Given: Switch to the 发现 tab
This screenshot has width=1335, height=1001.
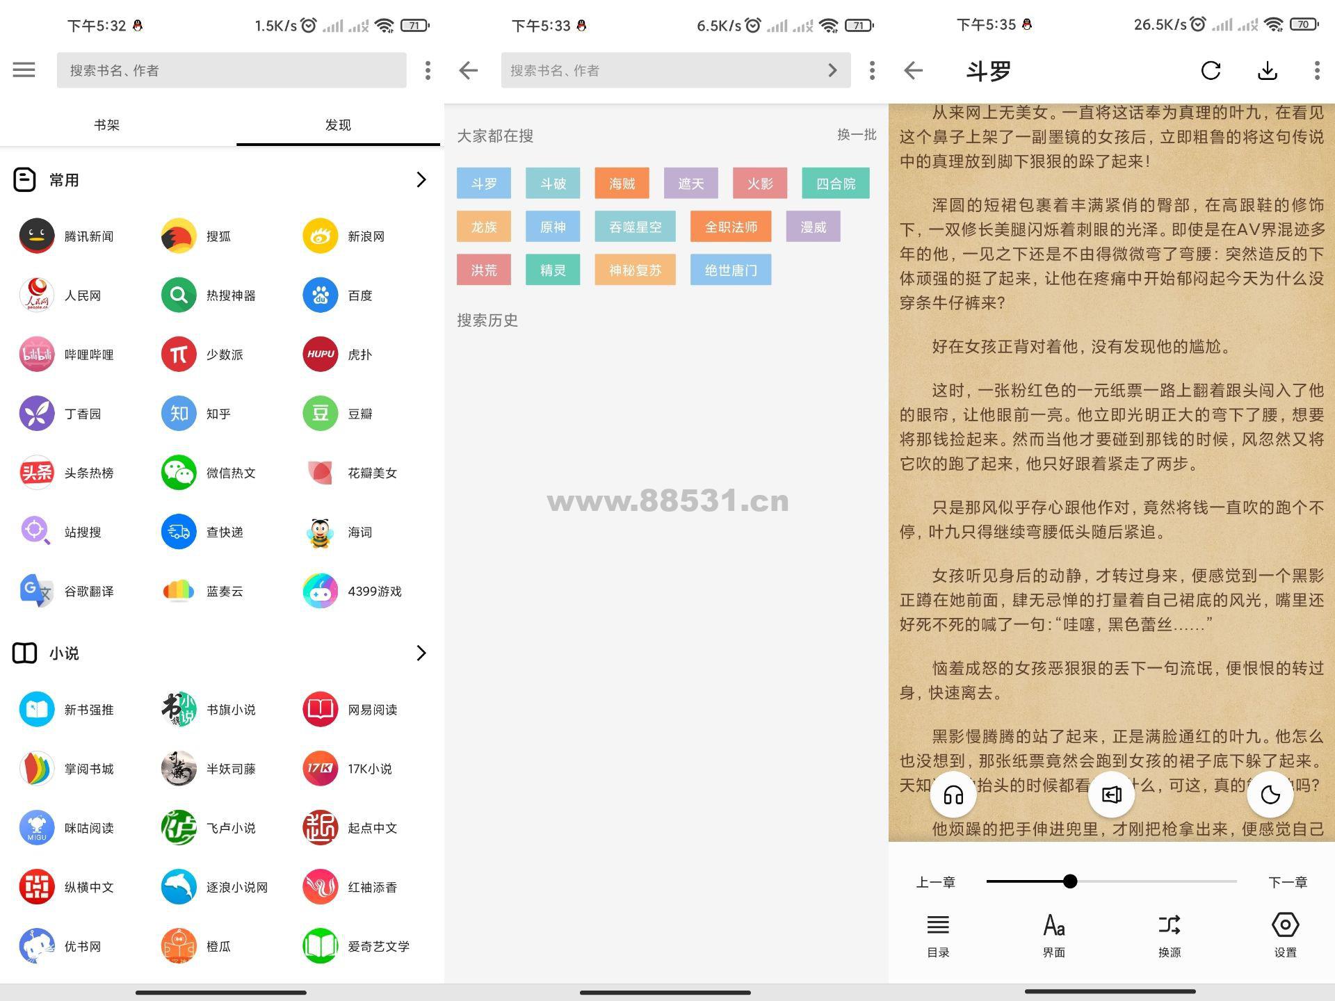Looking at the screenshot, I should (338, 125).
